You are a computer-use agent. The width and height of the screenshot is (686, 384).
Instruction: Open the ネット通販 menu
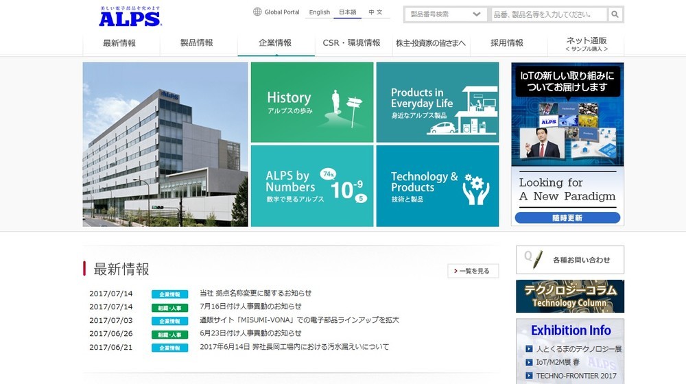[587, 44]
